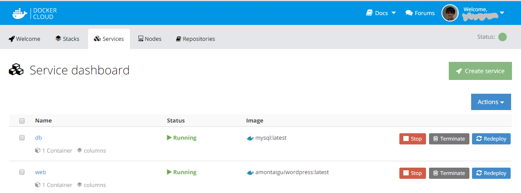Open the Nodes tab

coord(150,39)
